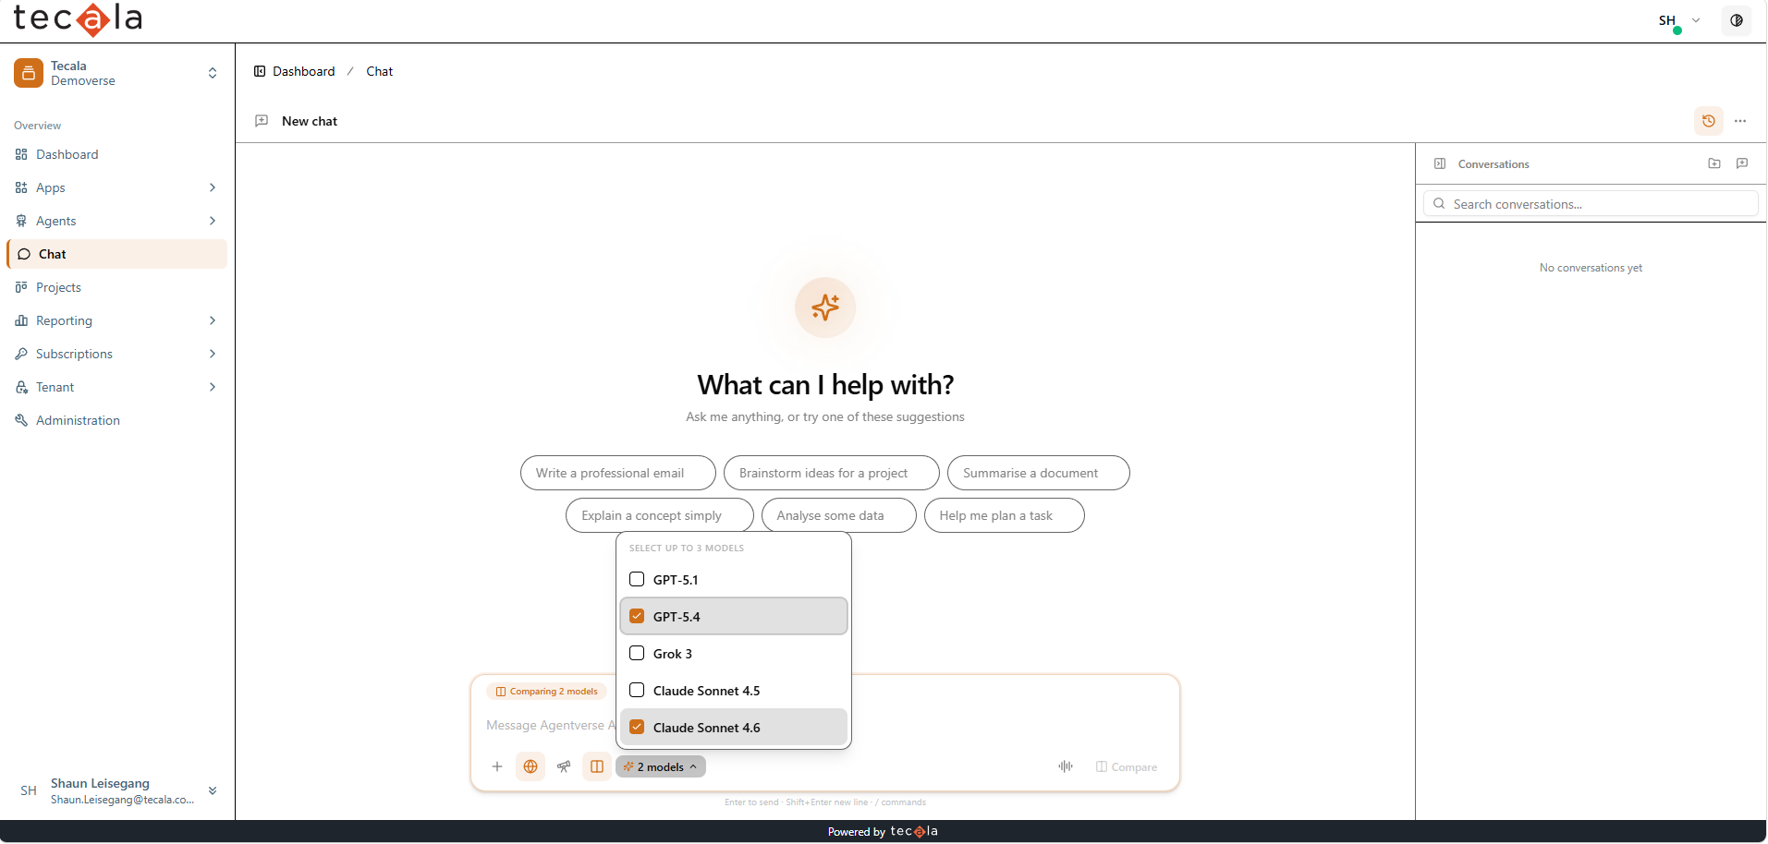Close the 2 models dropdown
Screen dimensions: 1768x844
[x=661, y=766]
